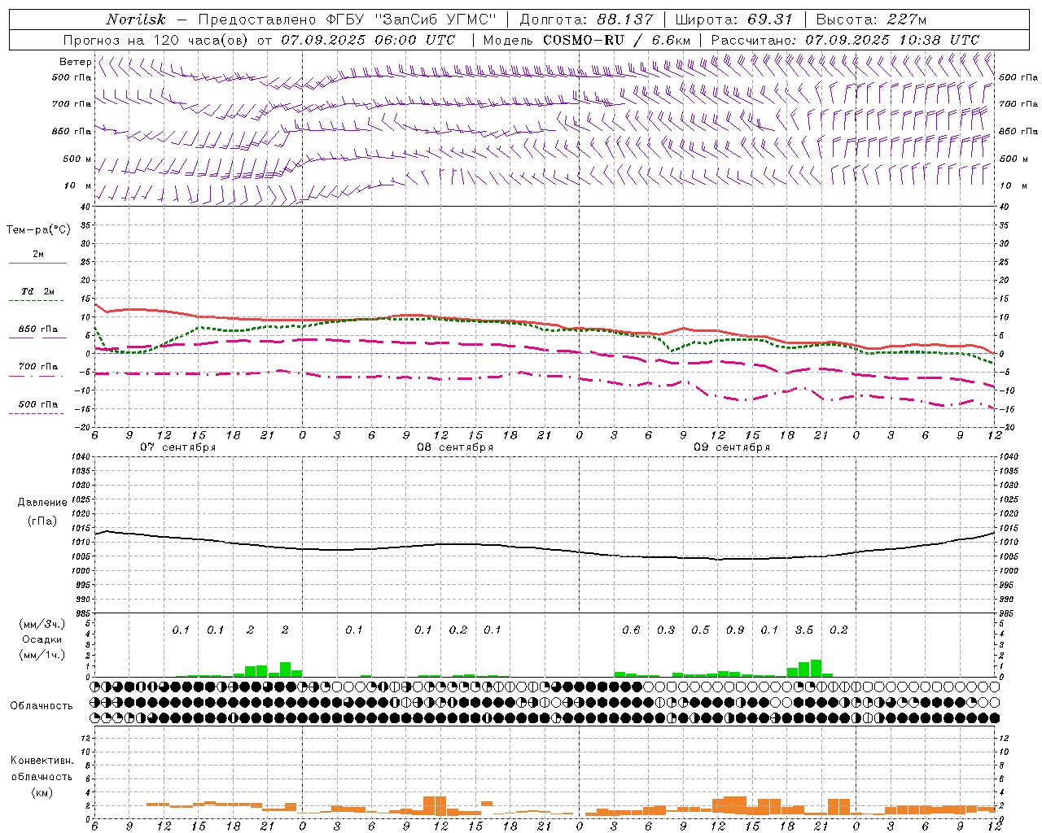1042x833 pixels.
Task: Click the green dashed "Td 2м" legend entry
Action: click(x=37, y=295)
